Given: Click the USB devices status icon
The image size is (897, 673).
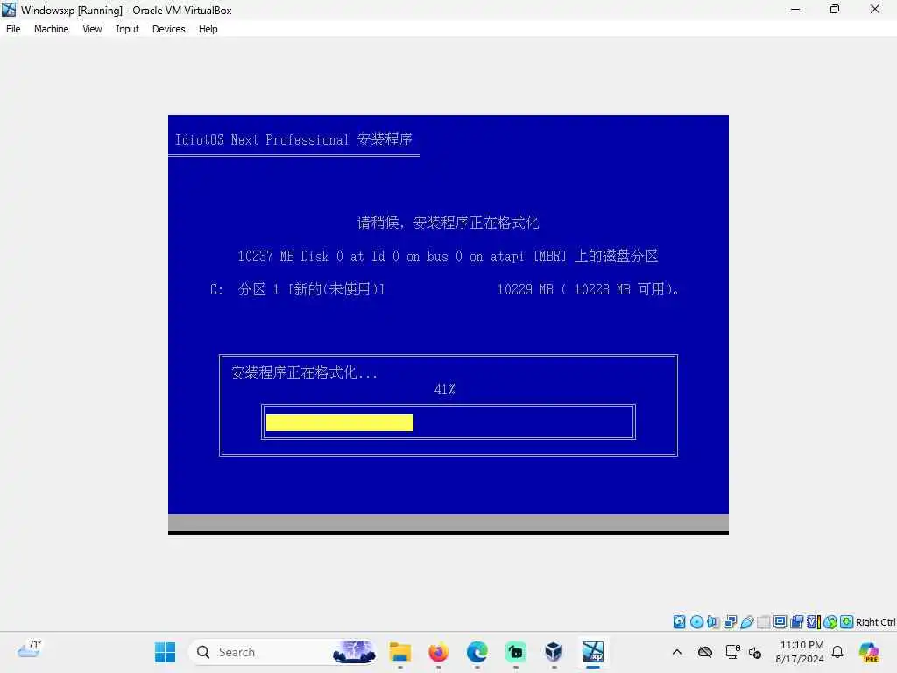Looking at the screenshot, I should tap(746, 621).
